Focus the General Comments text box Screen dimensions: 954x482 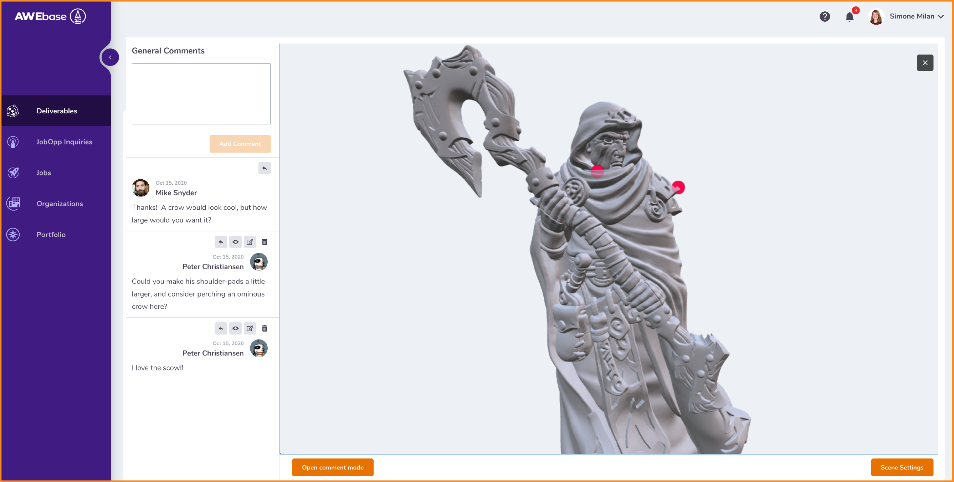tap(201, 94)
